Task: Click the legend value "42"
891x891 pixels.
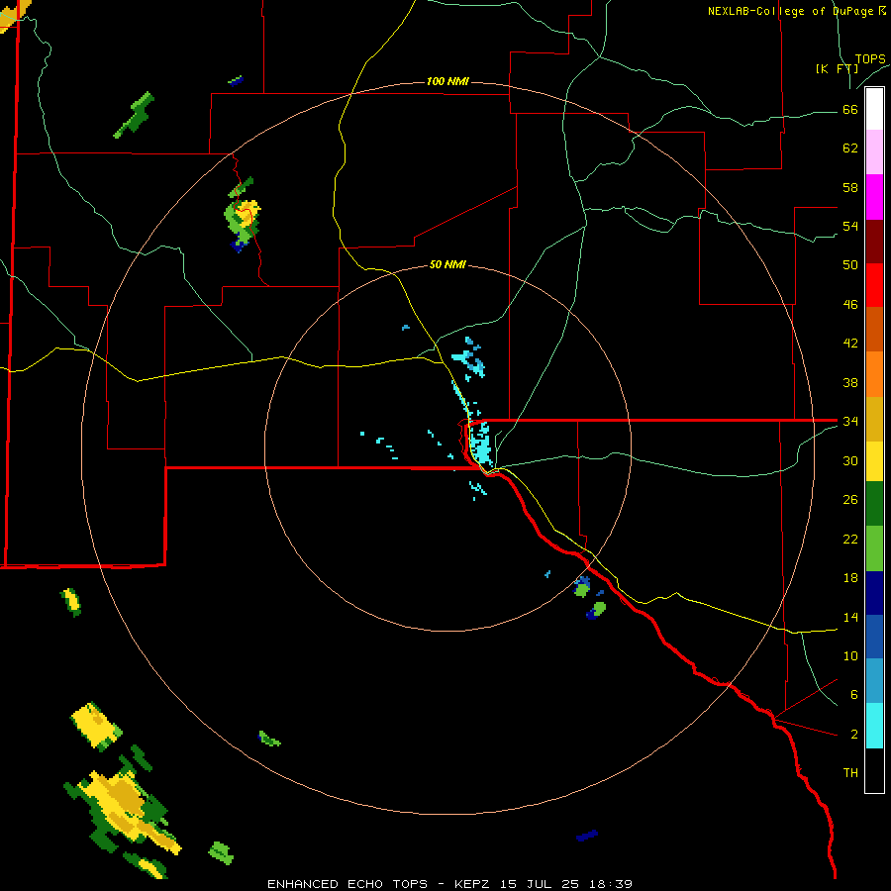Action: tap(850, 343)
